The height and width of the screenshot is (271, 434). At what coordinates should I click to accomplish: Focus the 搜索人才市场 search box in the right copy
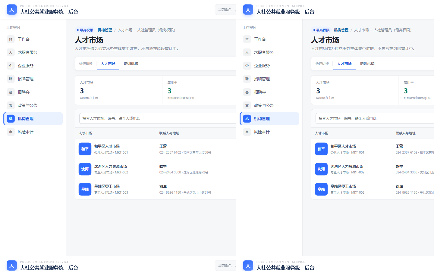pos(375,119)
